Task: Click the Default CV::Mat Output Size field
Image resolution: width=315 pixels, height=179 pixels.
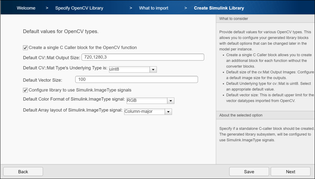Action: (x=143, y=57)
